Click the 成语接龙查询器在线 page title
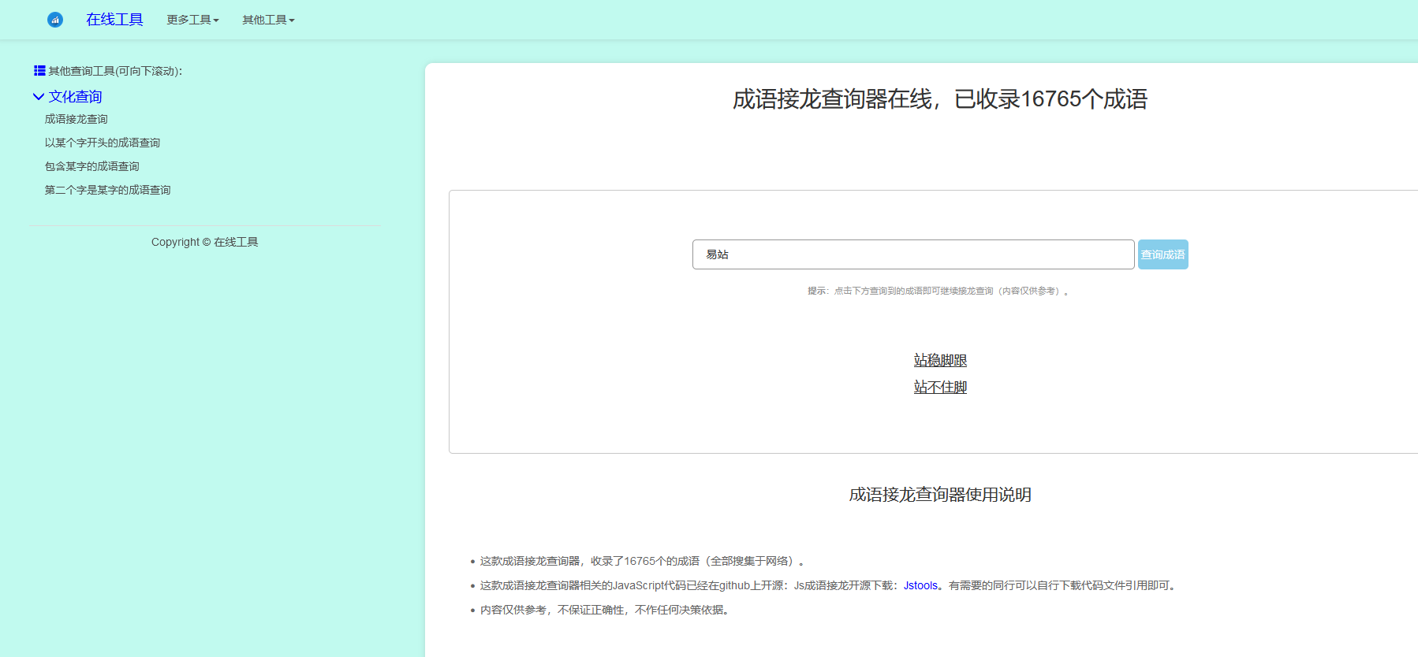The width and height of the screenshot is (1418, 657). [x=939, y=99]
